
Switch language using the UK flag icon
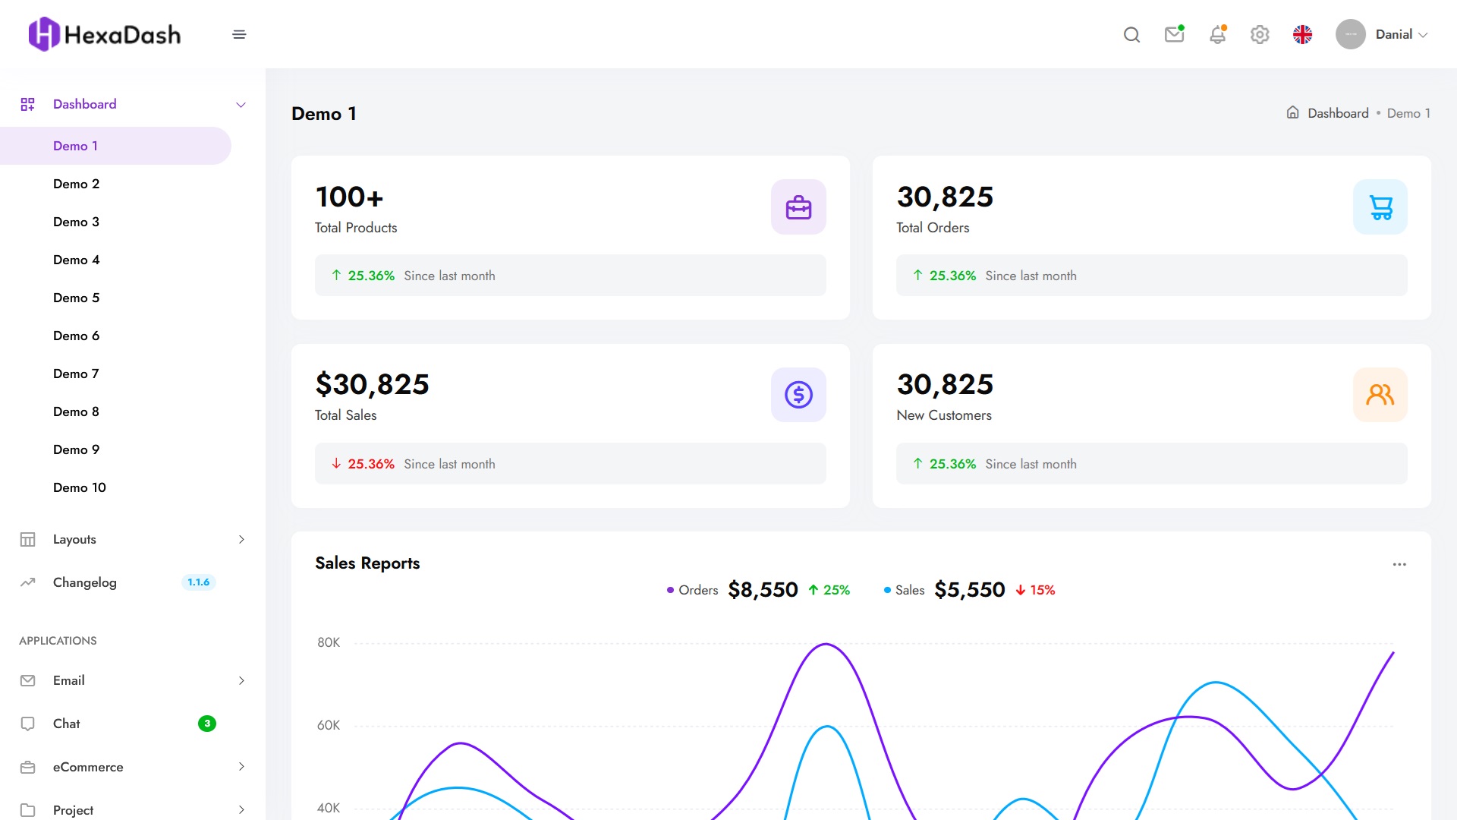click(1303, 34)
